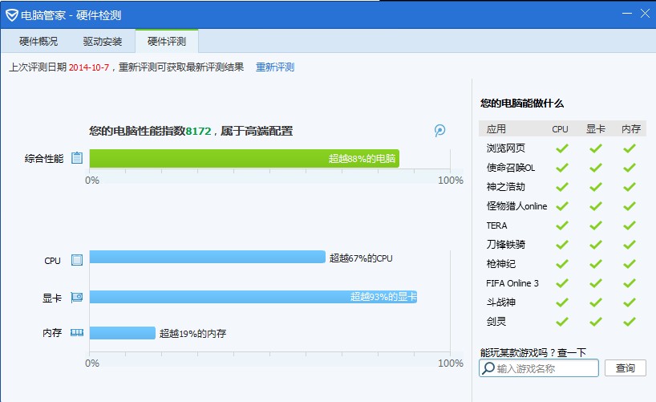Click the performance score 8172
Viewport: 656px width, 402px height.
tap(198, 131)
